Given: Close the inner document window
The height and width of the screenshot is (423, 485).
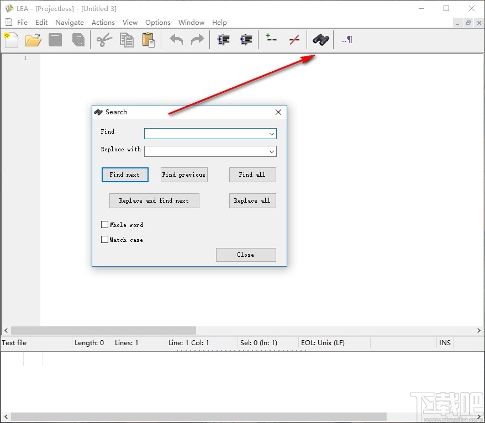Looking at the screenshot, I should (x=479, y=23).
